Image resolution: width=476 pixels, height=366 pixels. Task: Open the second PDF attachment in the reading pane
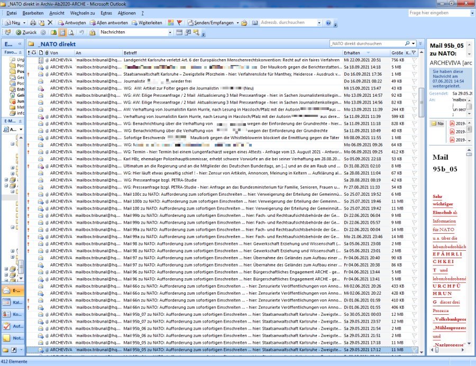[452, 131]
